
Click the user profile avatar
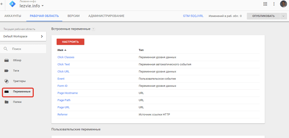coord(283,4)
